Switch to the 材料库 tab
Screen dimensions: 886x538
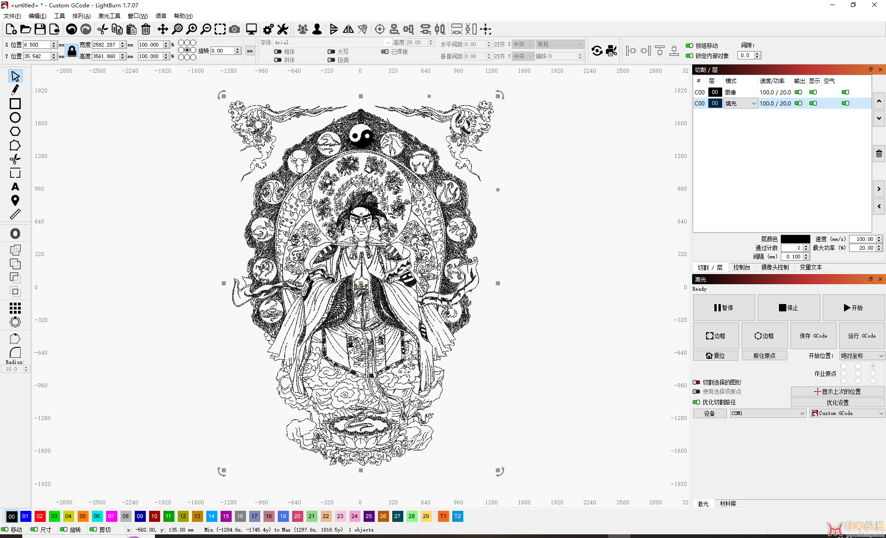[x=728, y=503]
